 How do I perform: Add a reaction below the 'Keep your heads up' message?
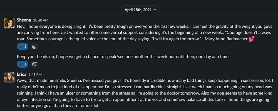(x=34, y=64)
